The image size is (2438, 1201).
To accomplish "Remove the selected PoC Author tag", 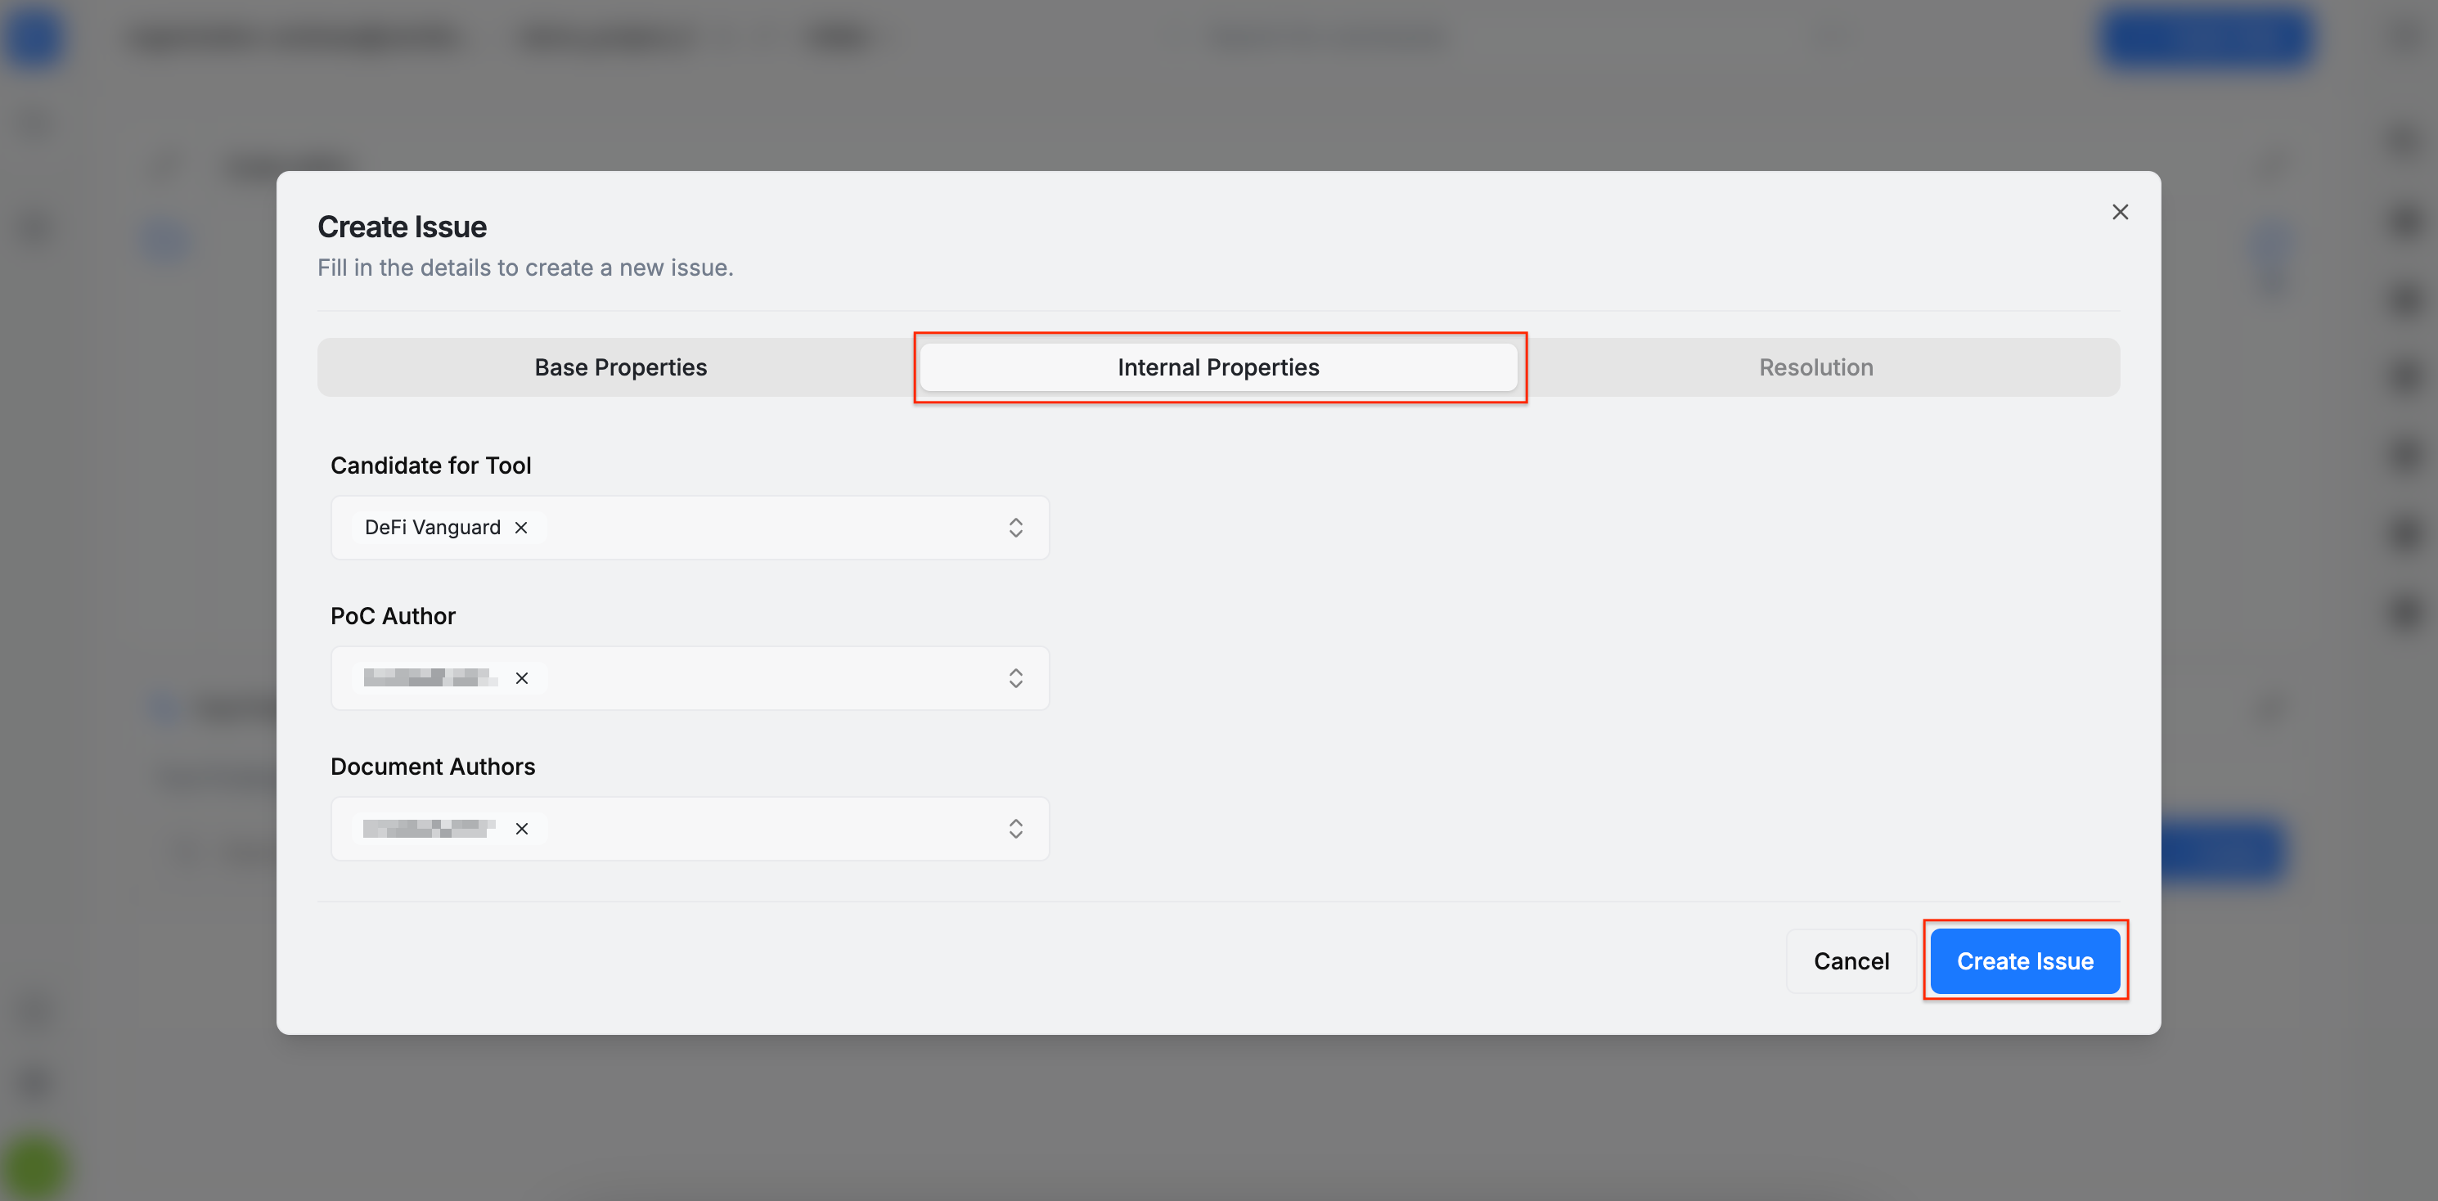I will 521,678.
